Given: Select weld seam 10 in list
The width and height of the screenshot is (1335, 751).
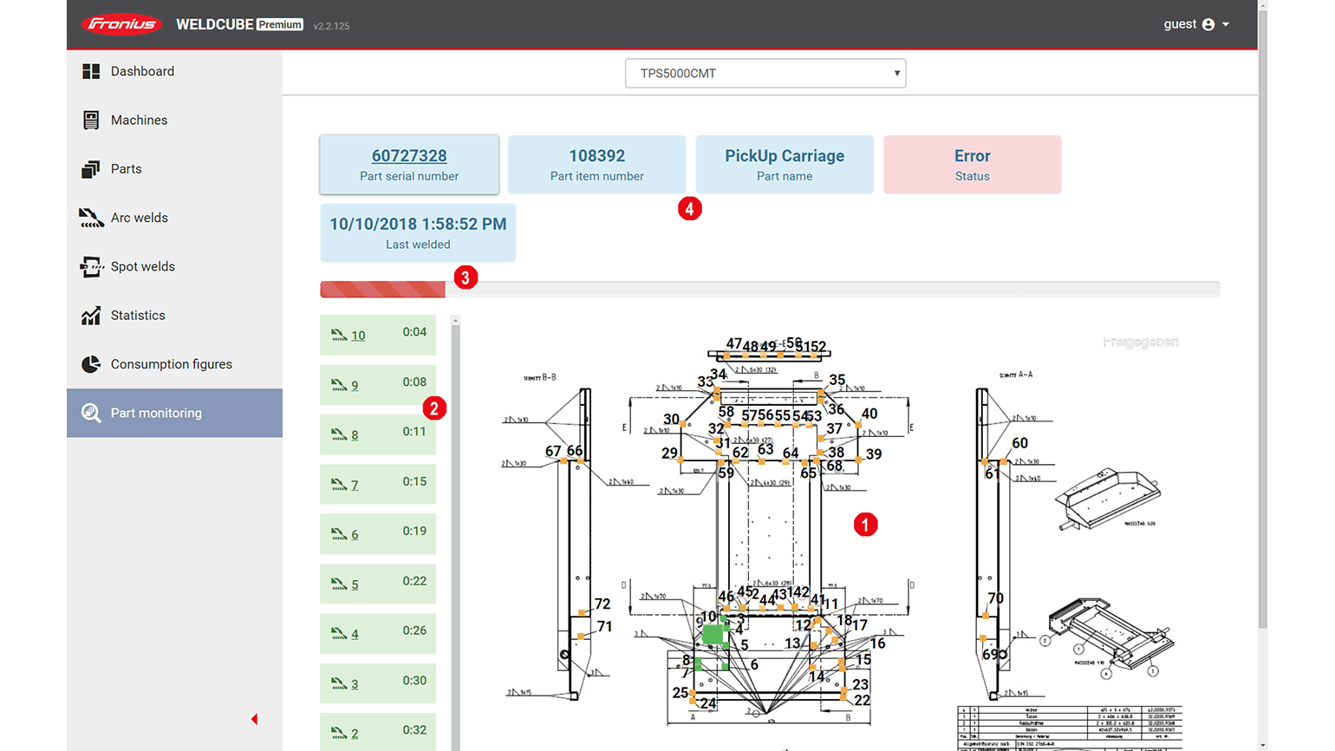Looking at the screenshot, I should (358, 336).
